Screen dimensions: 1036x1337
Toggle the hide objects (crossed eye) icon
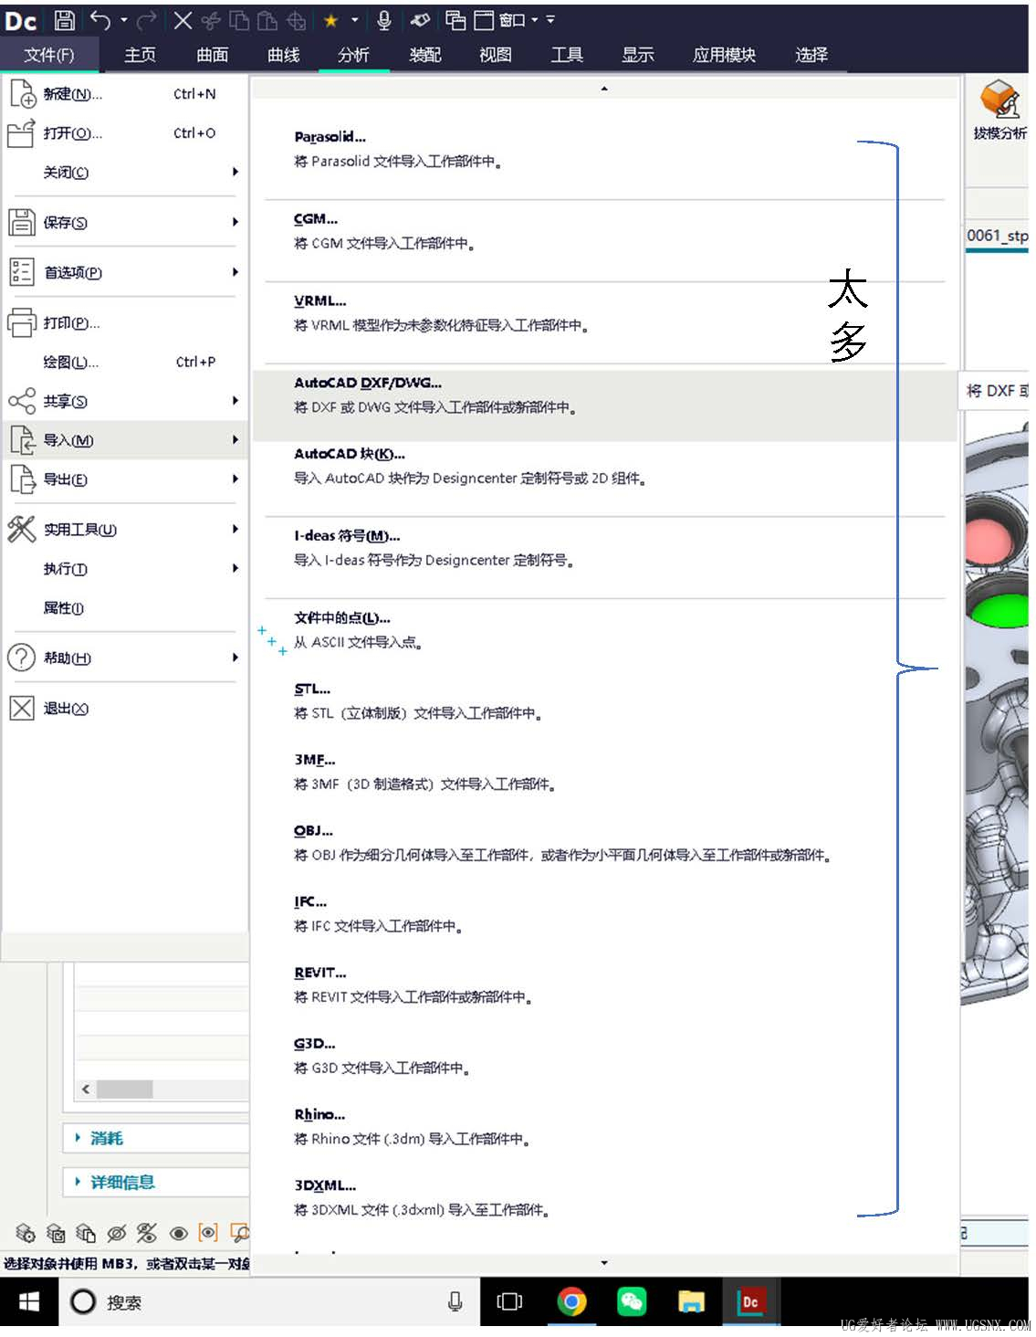[x=116, y=1233]
